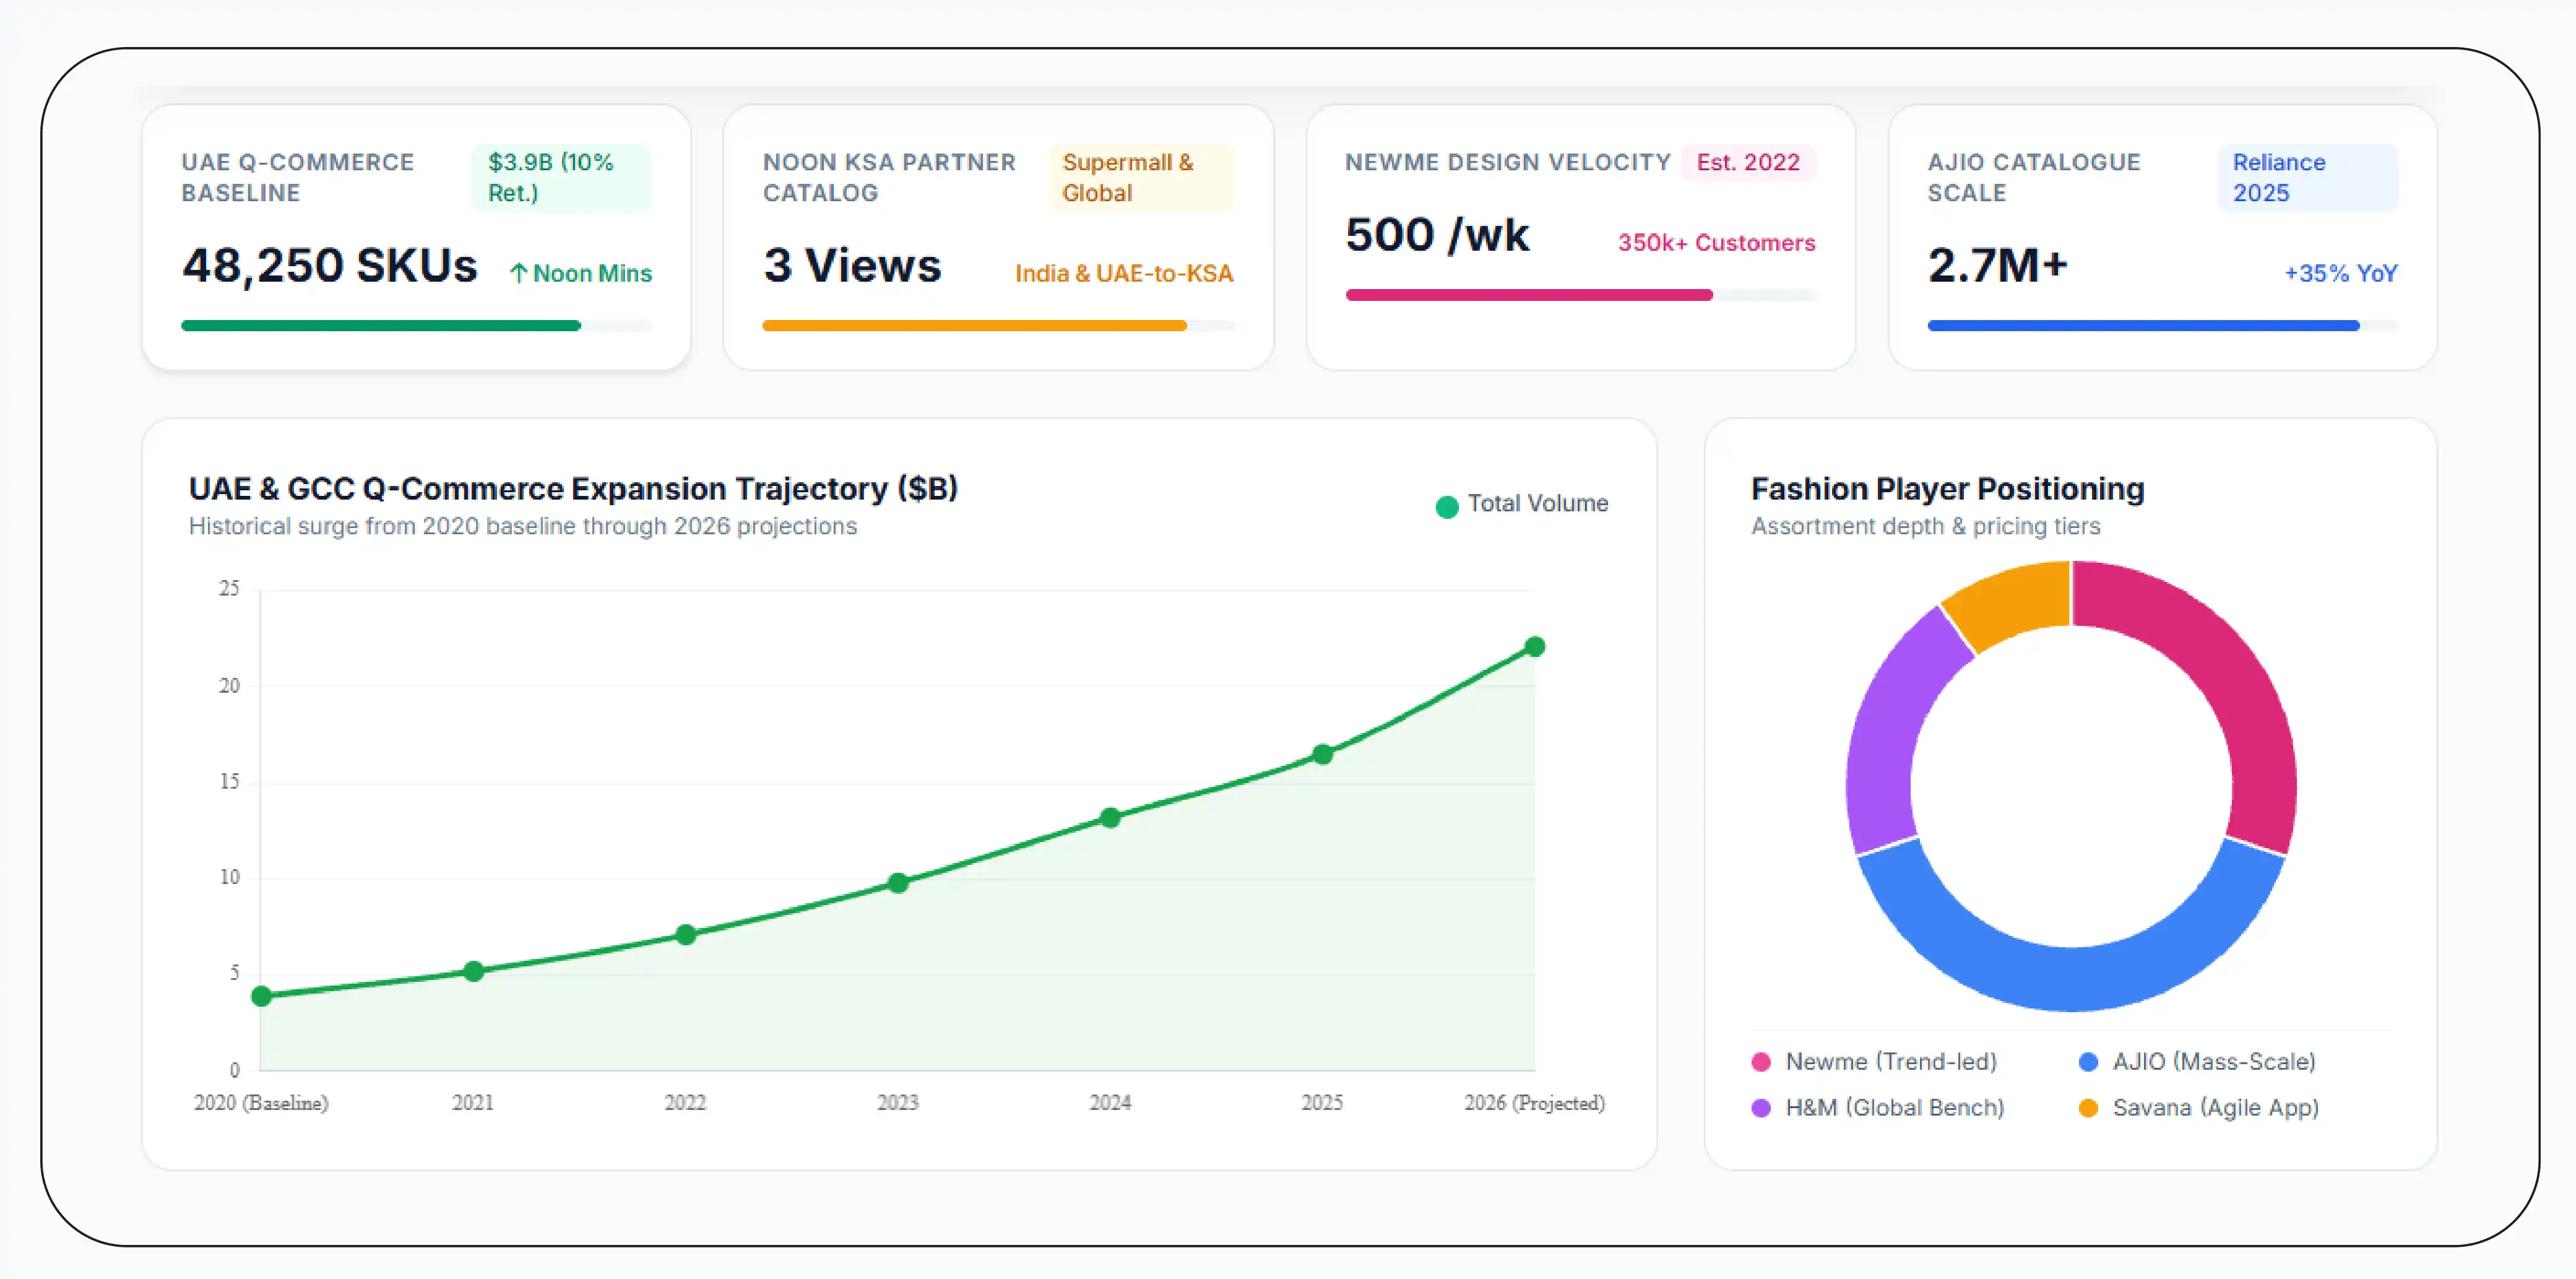This screenshot has height=1279, width=2576.
Task: Click the 'Newme (Trend-led)' legend label
Action: [x=1891, y=1062]
